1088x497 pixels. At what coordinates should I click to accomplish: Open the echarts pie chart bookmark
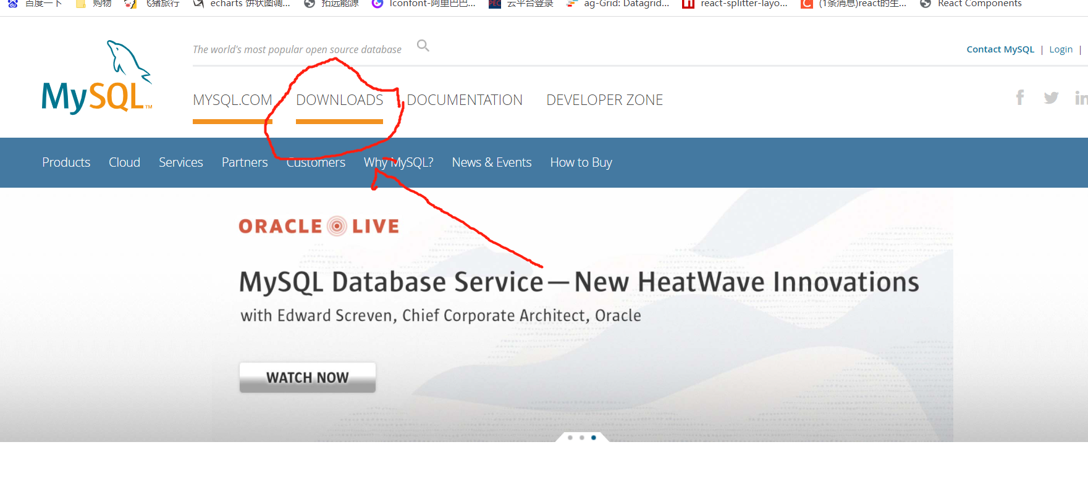(241, 3)
